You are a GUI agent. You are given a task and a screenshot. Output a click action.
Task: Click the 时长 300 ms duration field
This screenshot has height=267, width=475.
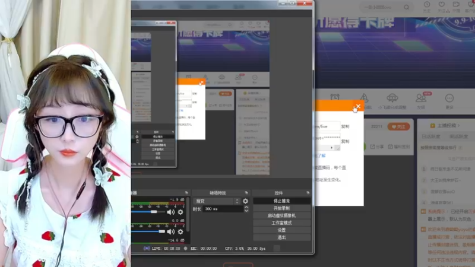coord(223,209)
